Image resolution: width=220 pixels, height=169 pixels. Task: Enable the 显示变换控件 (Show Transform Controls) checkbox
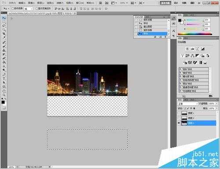point(37,9)
